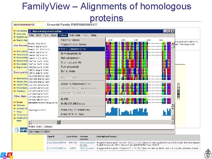The image size is (212, 159).
Task: Click the list icon next to Peptide seq
Action: 15,37
